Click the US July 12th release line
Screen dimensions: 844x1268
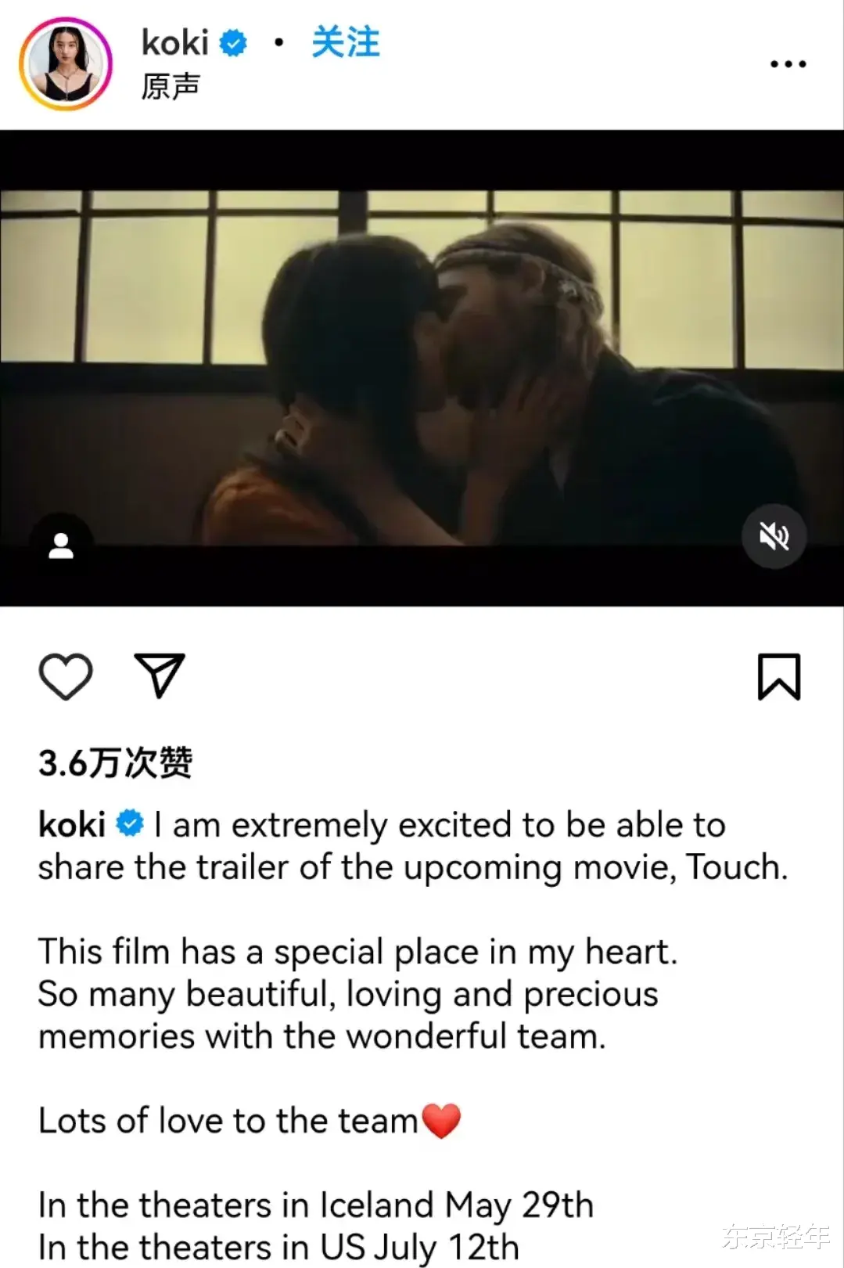coord(278,1248)
